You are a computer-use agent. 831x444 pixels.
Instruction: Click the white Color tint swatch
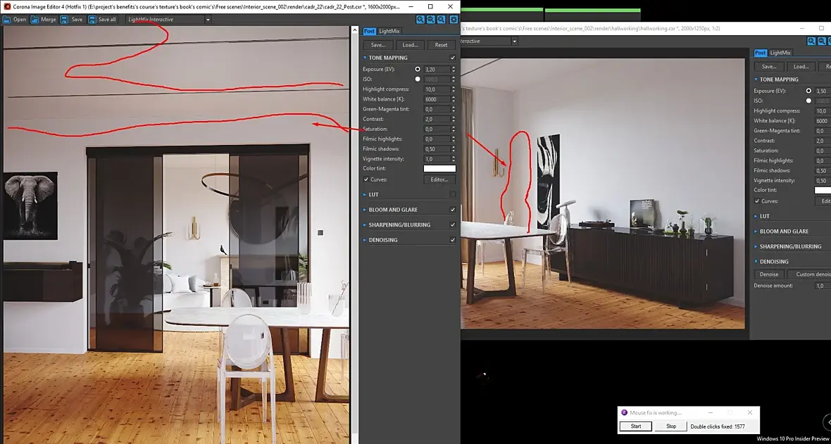[439, 168]
